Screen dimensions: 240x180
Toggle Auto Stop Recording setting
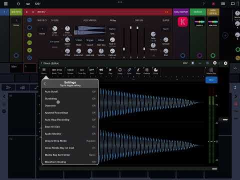point(70,119)
